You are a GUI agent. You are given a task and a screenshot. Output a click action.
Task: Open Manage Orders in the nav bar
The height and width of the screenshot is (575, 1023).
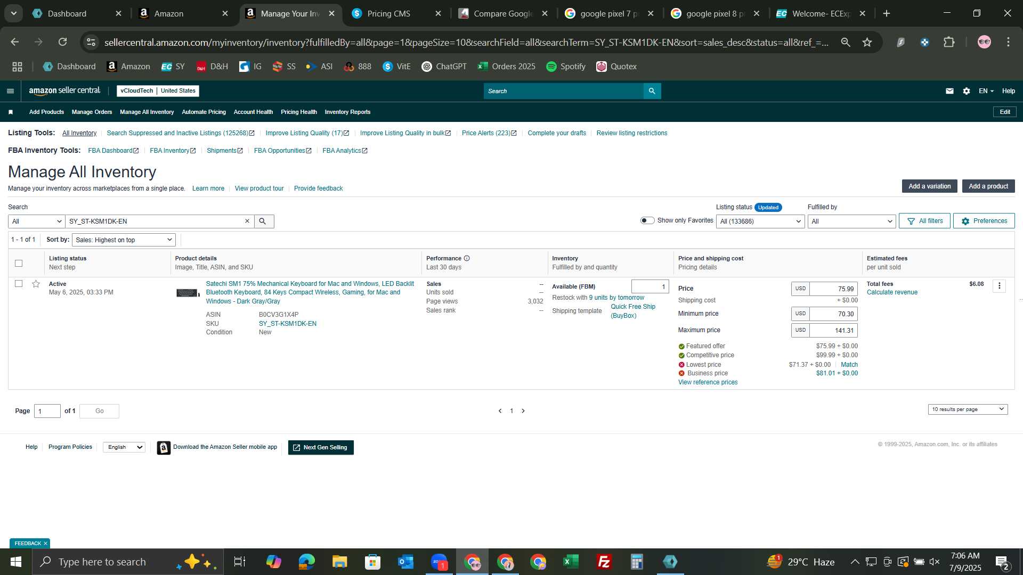pos(92,112)
